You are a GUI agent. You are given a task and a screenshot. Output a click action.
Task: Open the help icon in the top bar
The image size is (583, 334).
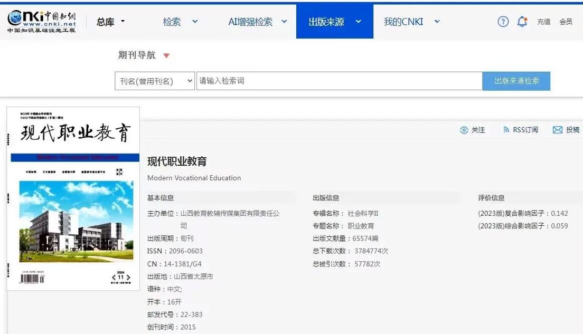pyautogui.click(x=503, y=22)
